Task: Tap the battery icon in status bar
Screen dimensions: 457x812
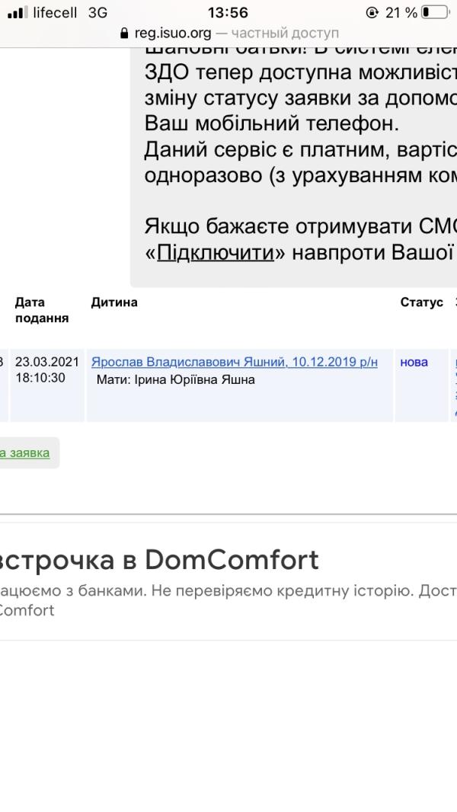Action: (x=435, y=12)
